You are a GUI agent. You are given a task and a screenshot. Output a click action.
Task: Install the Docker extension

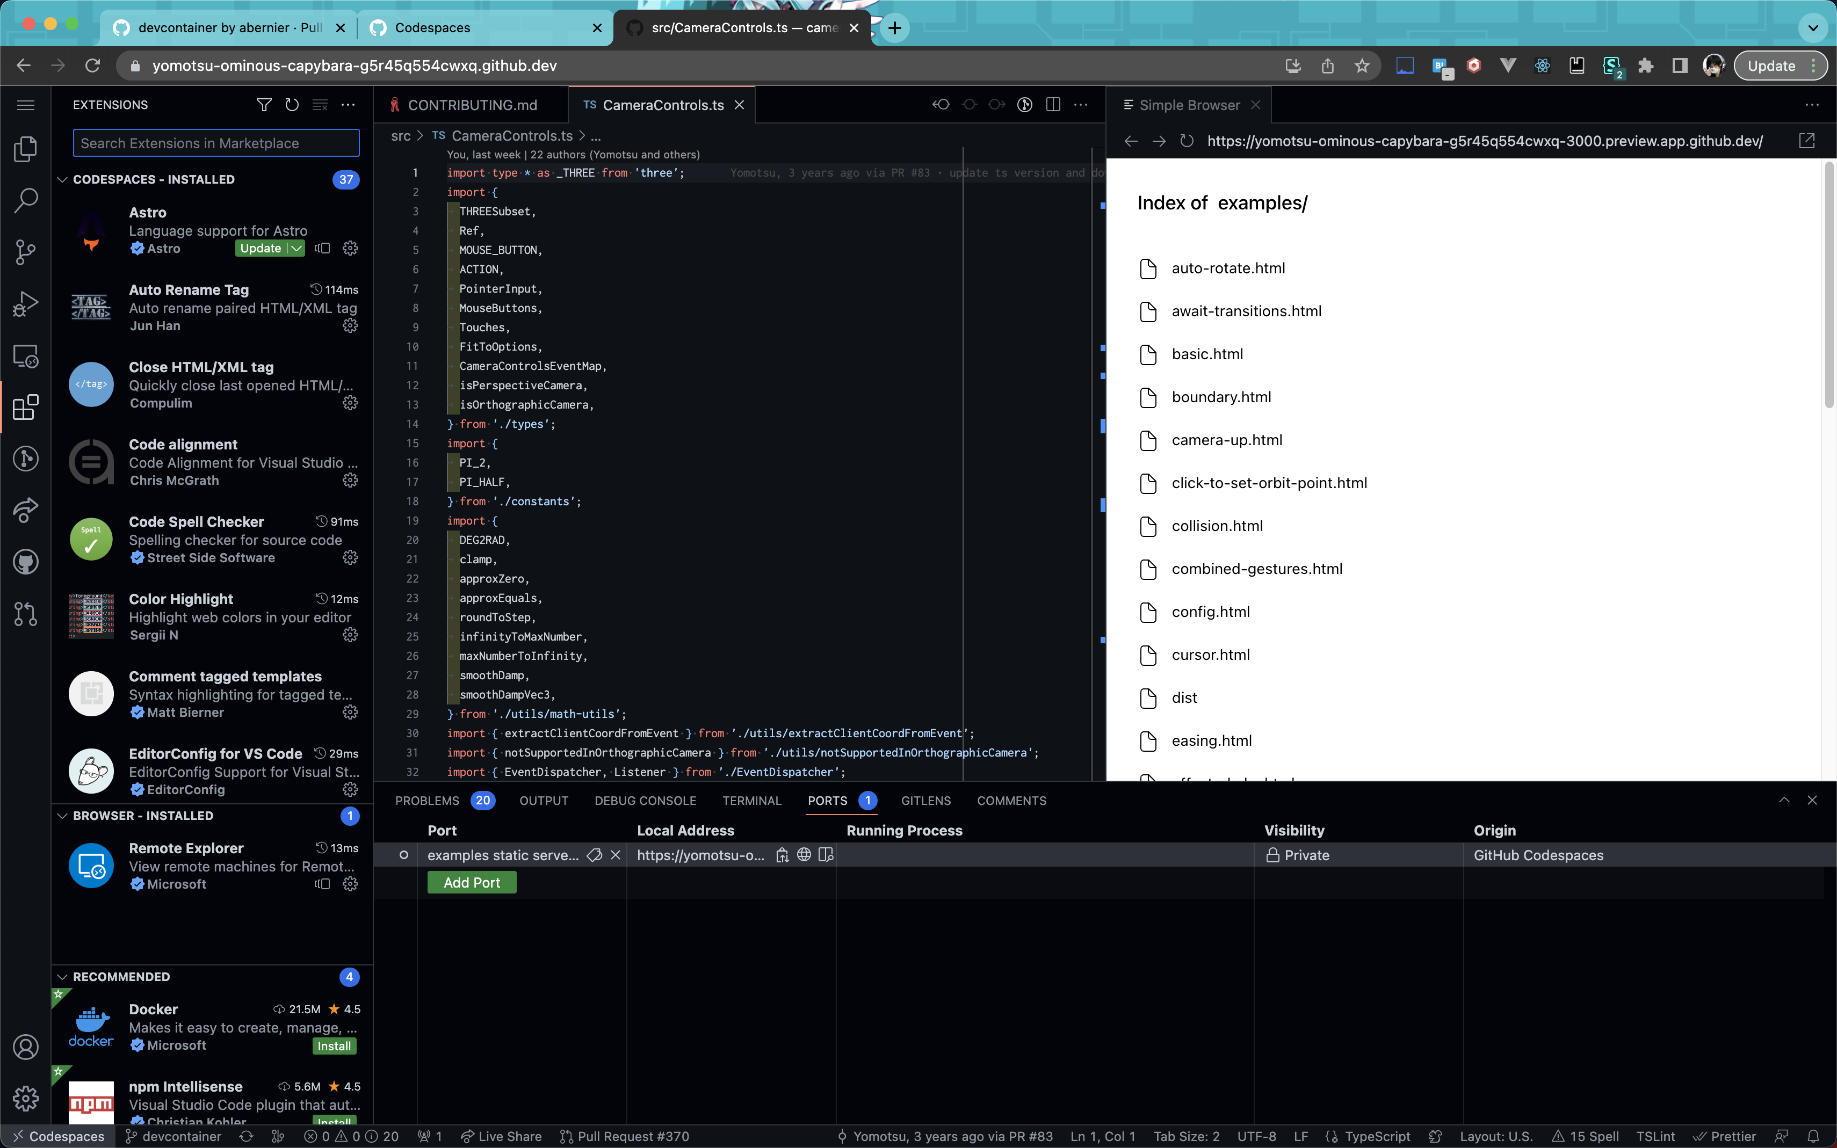334,1047
